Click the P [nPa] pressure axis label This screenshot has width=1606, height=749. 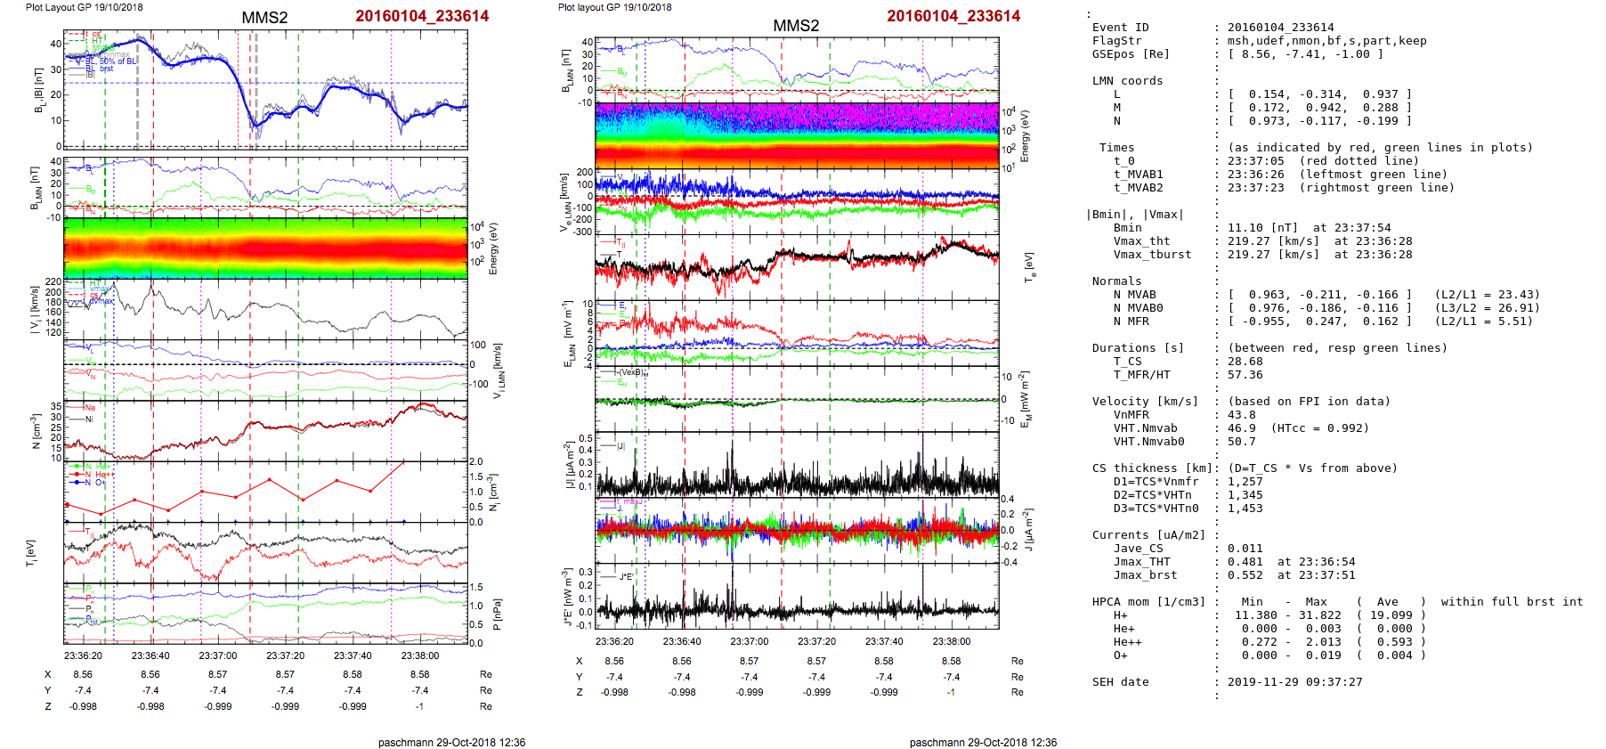(496, 615)
